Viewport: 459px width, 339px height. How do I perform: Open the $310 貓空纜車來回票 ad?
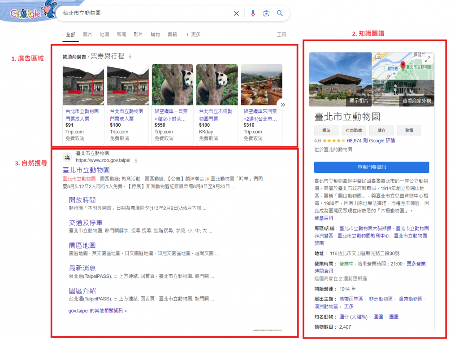261,104
